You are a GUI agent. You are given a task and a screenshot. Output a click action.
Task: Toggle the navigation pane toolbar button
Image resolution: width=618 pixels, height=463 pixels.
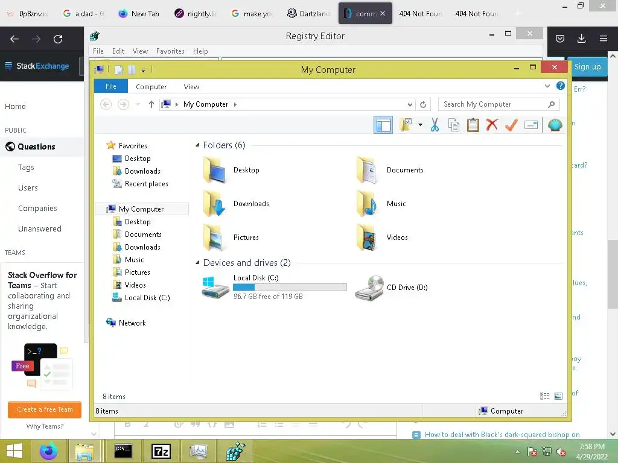(x=383, y=125)
